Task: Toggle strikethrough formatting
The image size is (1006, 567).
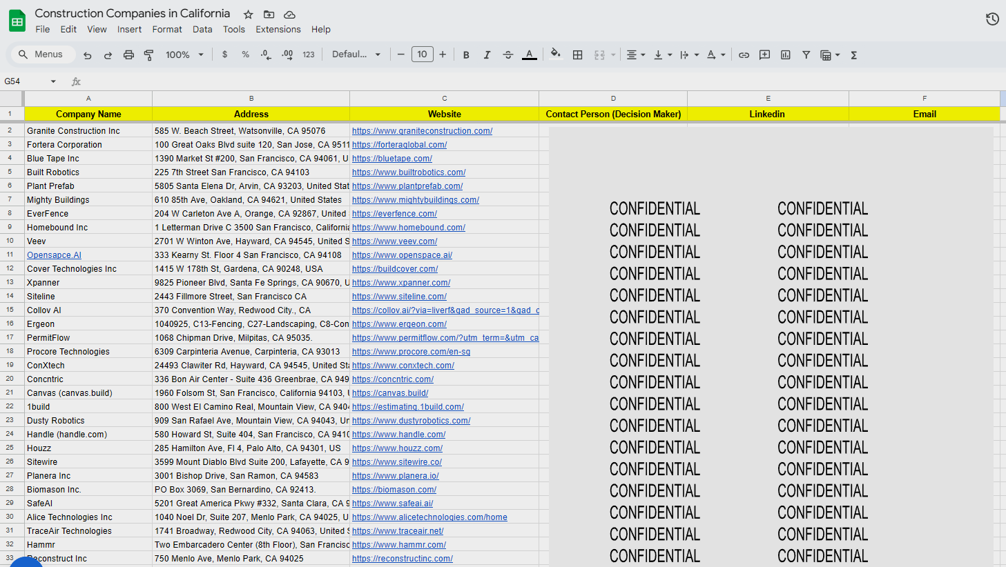Action: point(508,55)
